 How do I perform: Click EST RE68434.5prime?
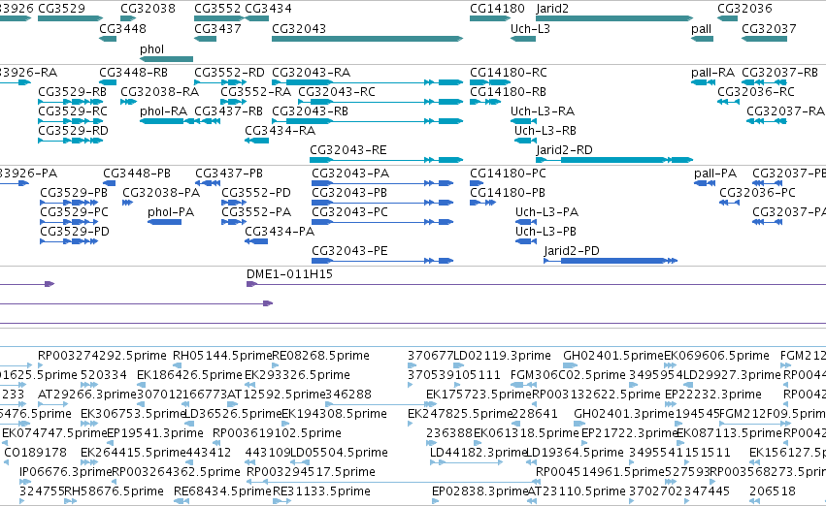coord(223,491)
